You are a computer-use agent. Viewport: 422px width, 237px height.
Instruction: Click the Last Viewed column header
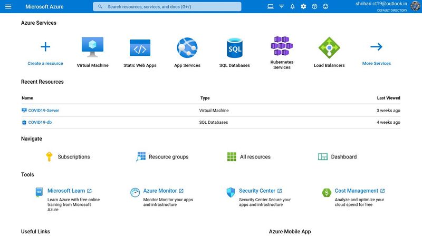click(388, 98)
